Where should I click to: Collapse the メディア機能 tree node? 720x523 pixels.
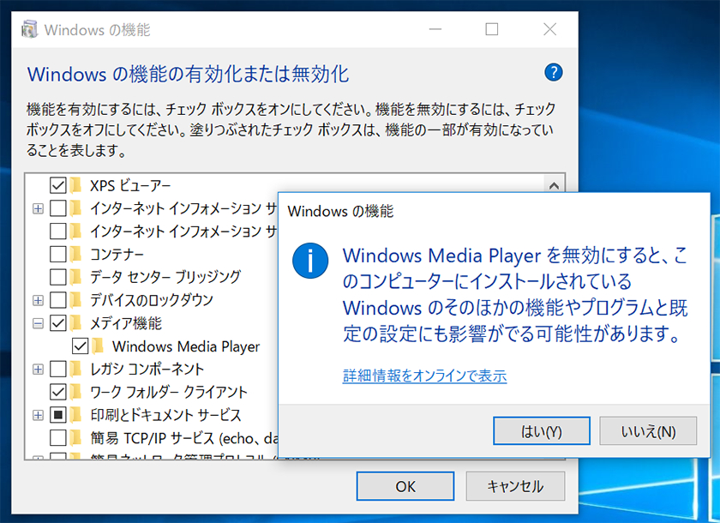point(38,323)
